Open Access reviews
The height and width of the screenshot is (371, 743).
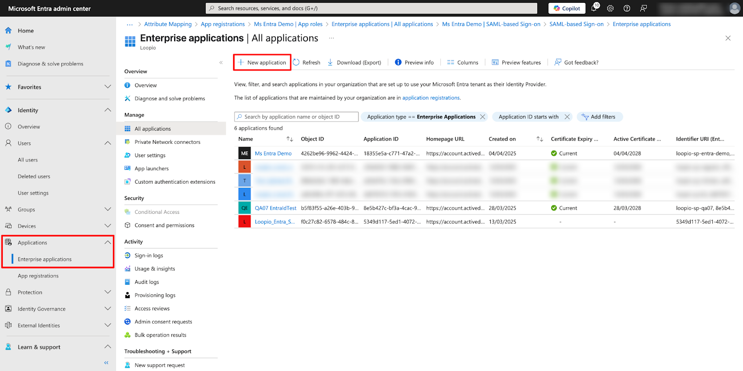[x=152, y=308]
